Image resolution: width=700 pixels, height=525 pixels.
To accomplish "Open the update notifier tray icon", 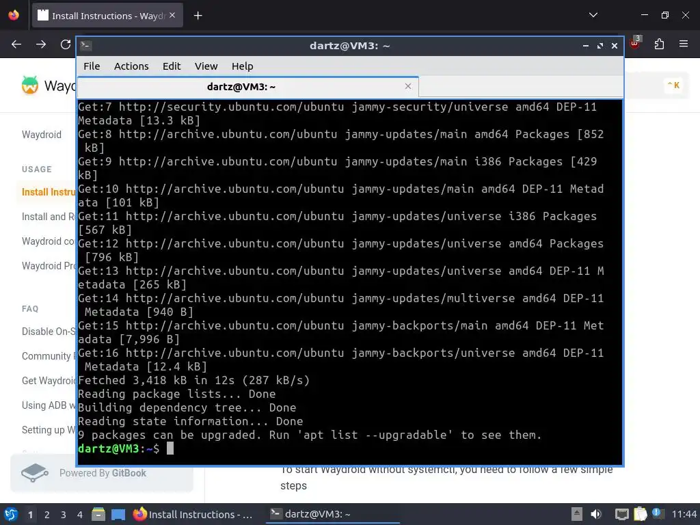I will tap(658, 513).
